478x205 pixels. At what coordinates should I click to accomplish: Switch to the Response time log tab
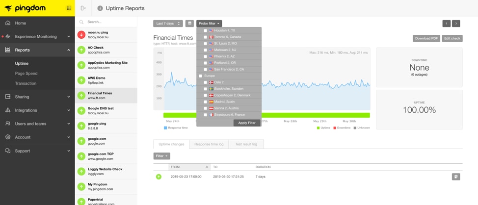click(209, 144)
